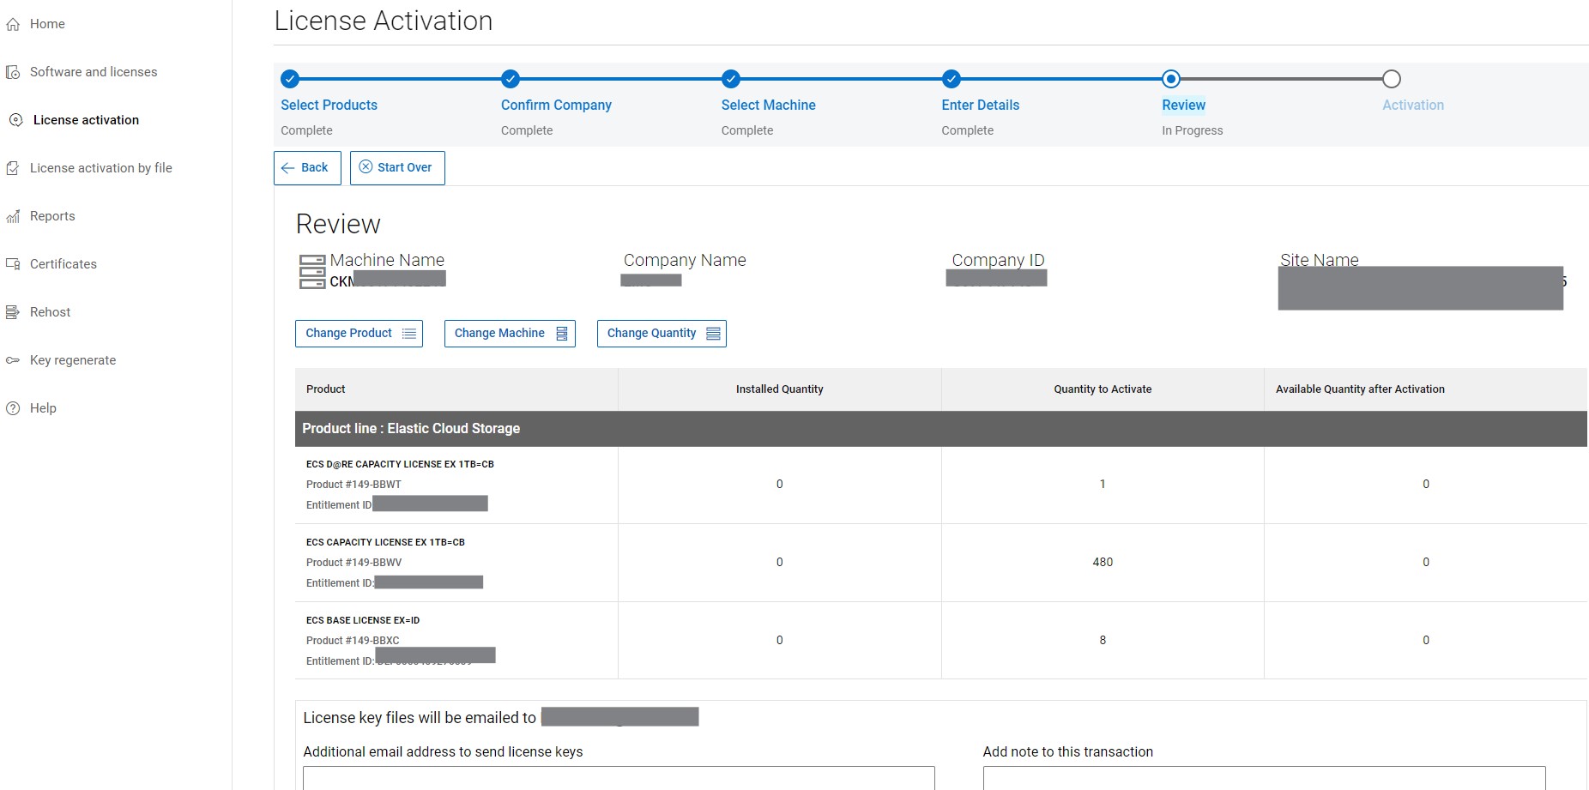The height and width of the screenshot is (790, 1589).
Task: Select the Certificates sidebar icon
Action: pos(13,264)
